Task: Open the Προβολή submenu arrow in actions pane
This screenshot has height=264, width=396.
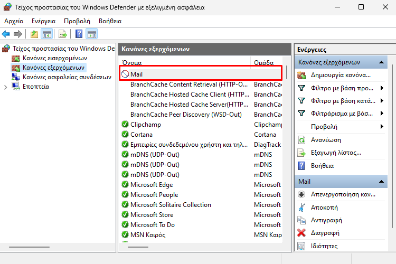Action: tap(382, 126)
